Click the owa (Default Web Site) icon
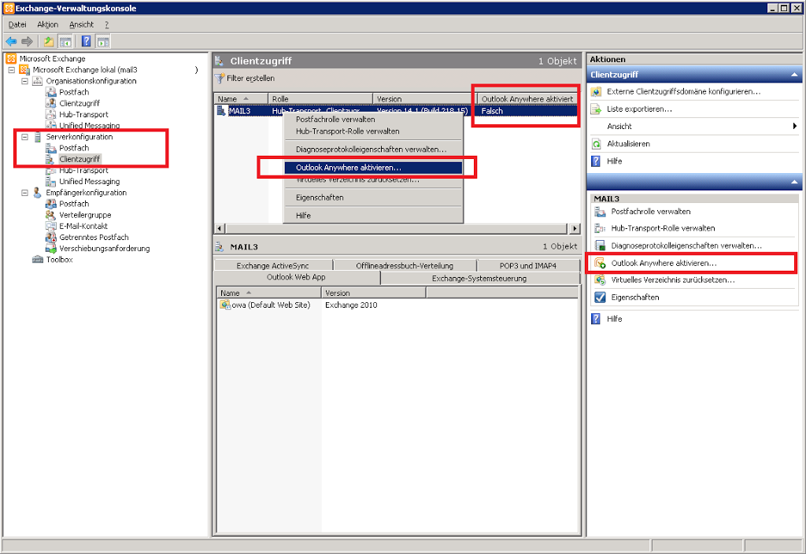Screen dimensions: 806x554 [x=225, y=305]
